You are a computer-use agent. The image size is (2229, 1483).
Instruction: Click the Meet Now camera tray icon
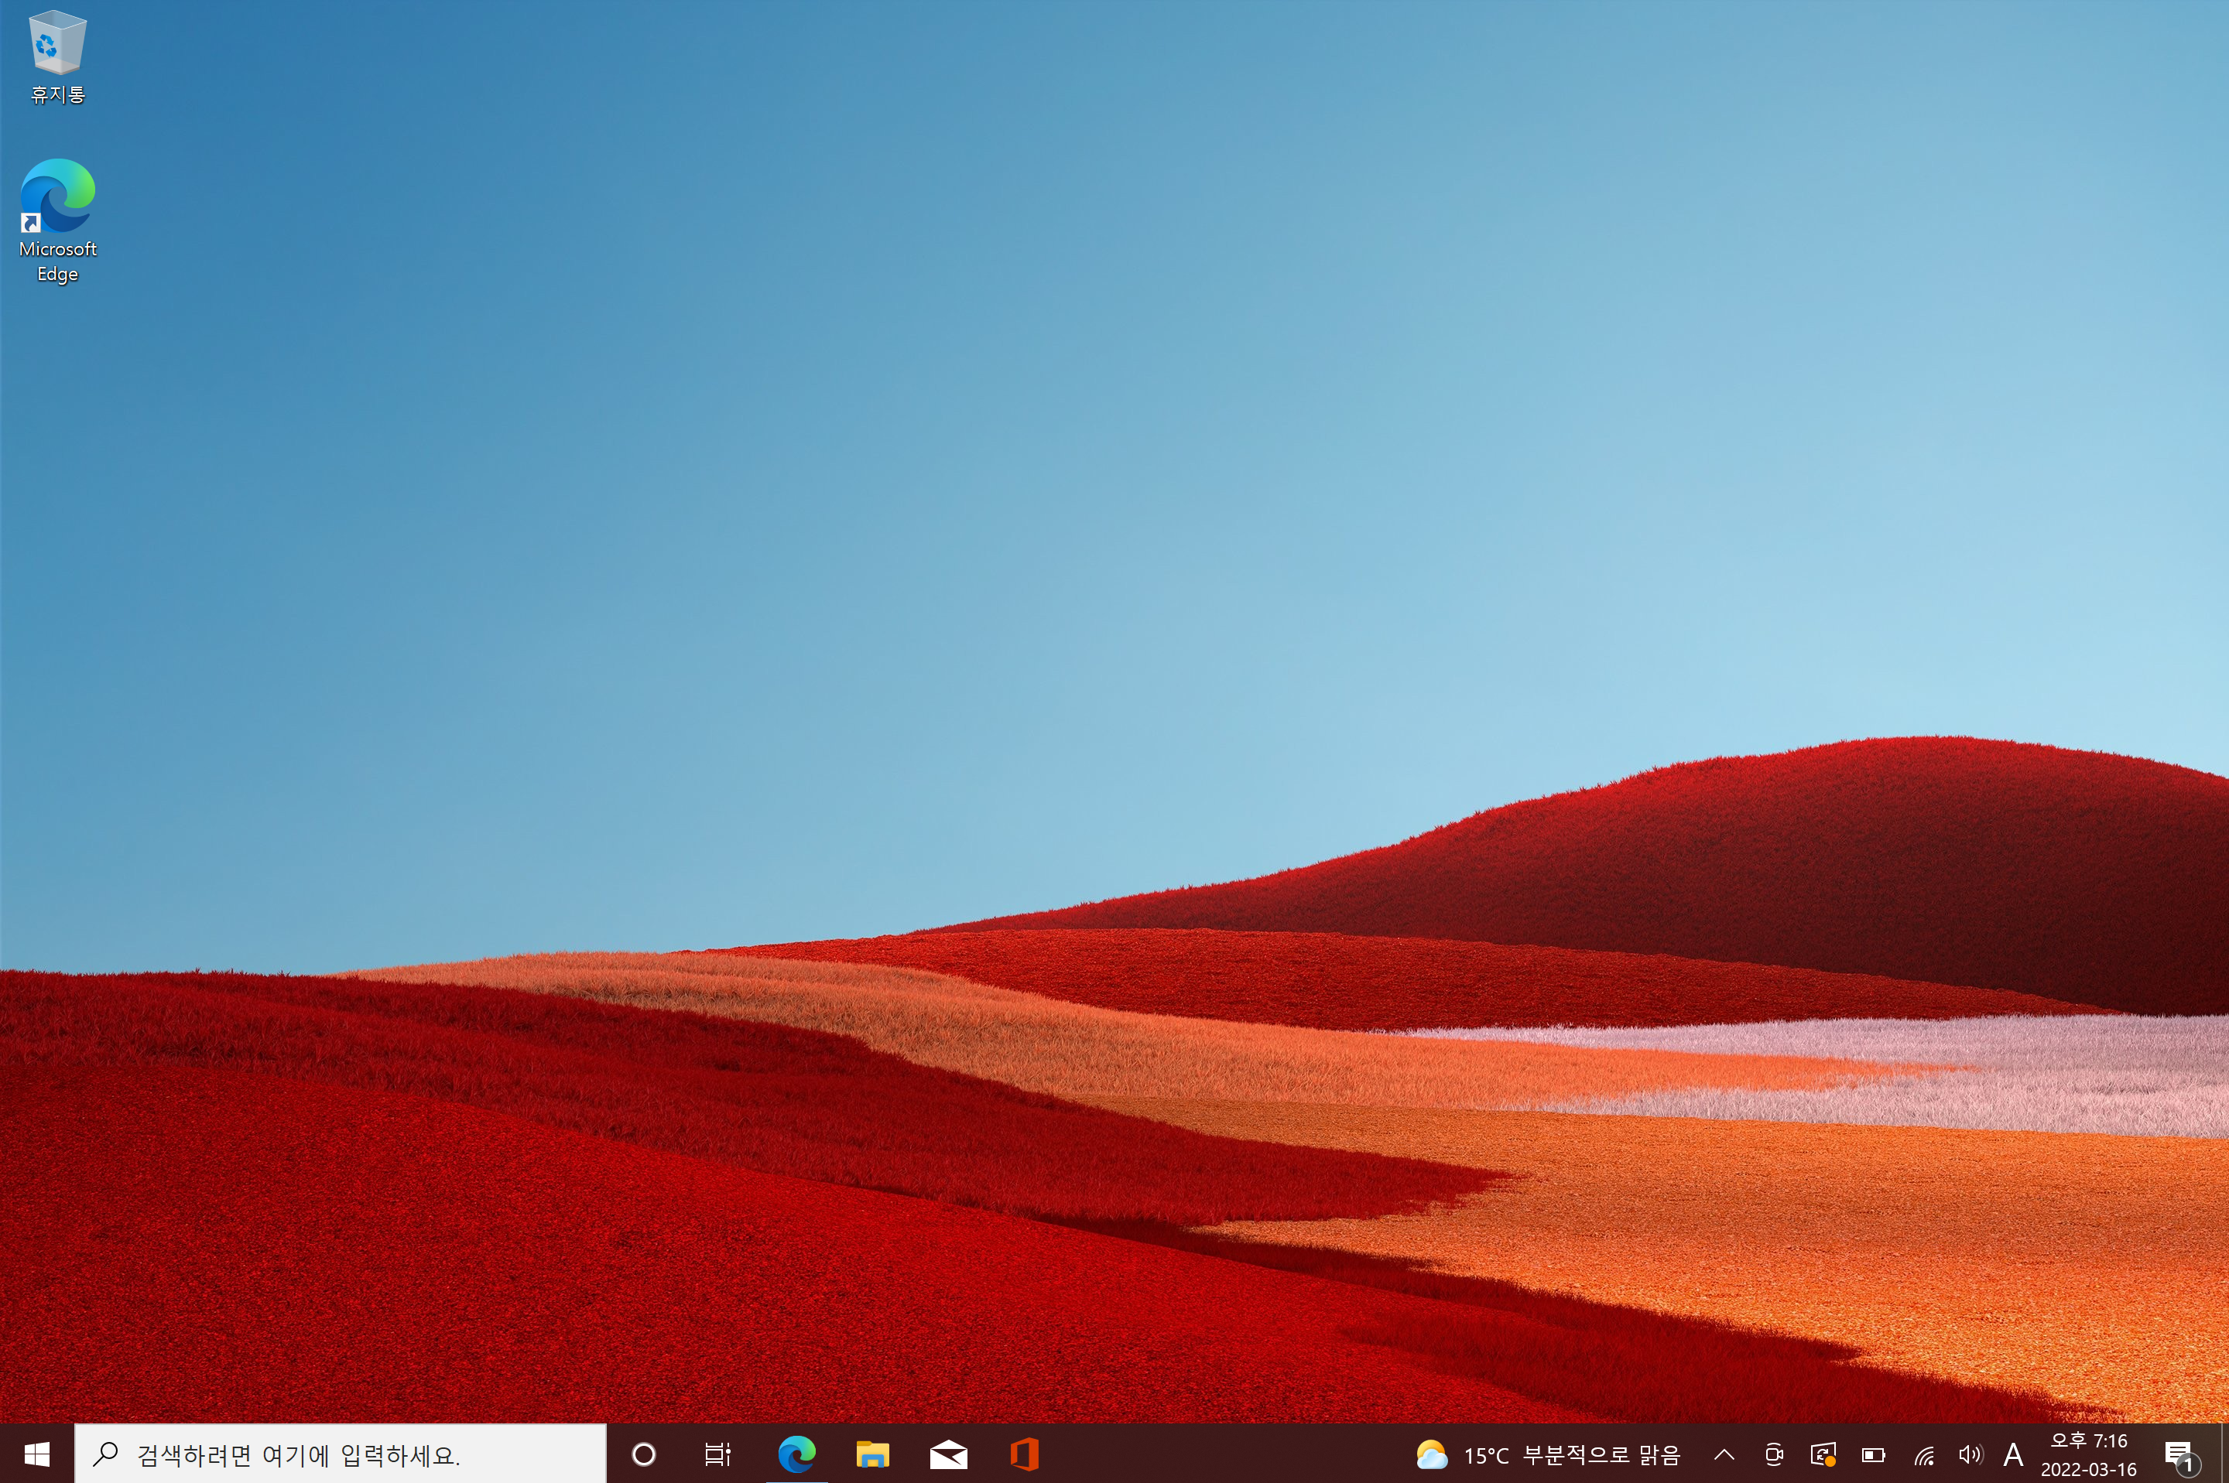[x=1774, y=1454]
